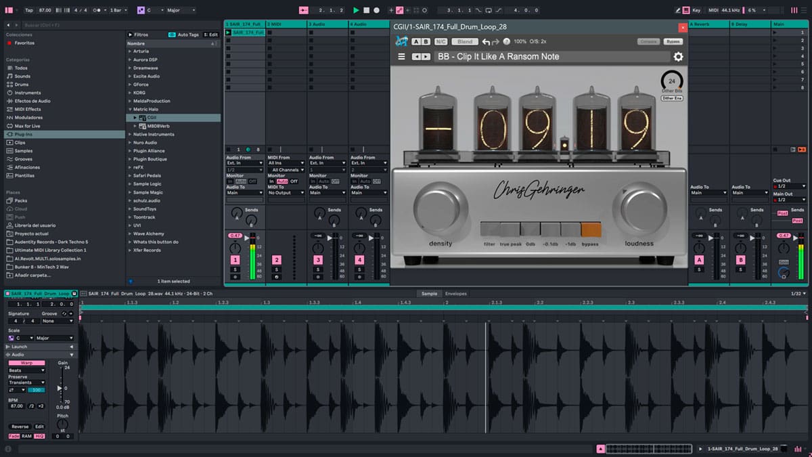This screenshot has height=457, width=812.
Task: Toggle the pink Warp button
Action: click(x=27, y=363)
